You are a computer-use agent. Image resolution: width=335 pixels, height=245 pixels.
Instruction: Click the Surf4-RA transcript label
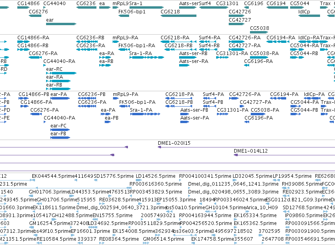[x=209, y=38]
